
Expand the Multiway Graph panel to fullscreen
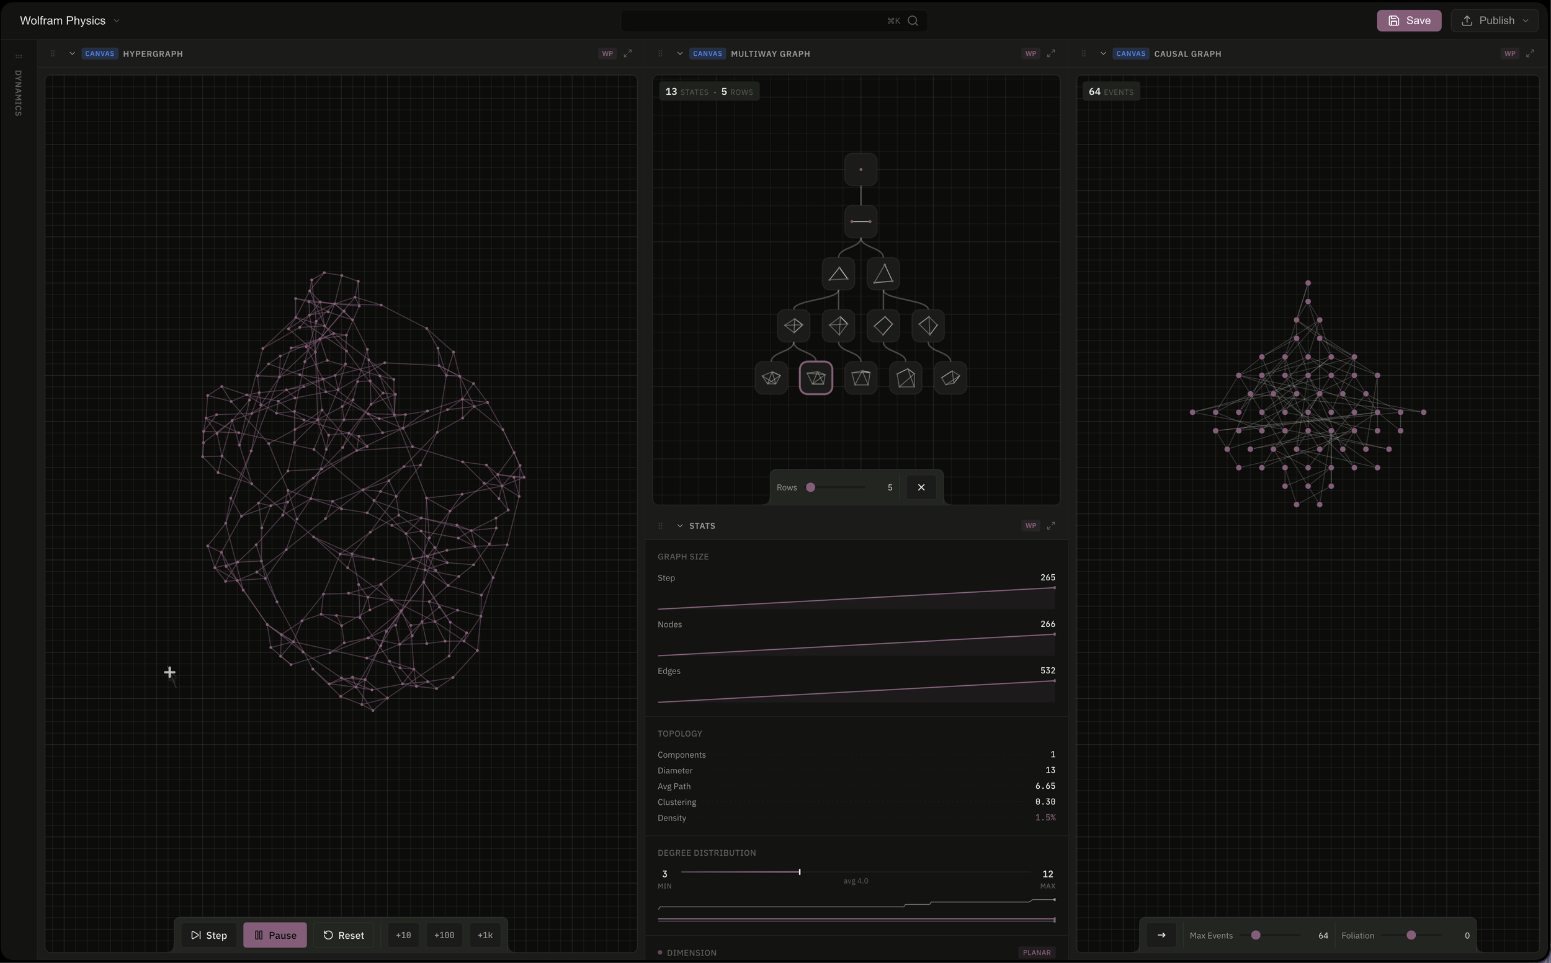1051,53
